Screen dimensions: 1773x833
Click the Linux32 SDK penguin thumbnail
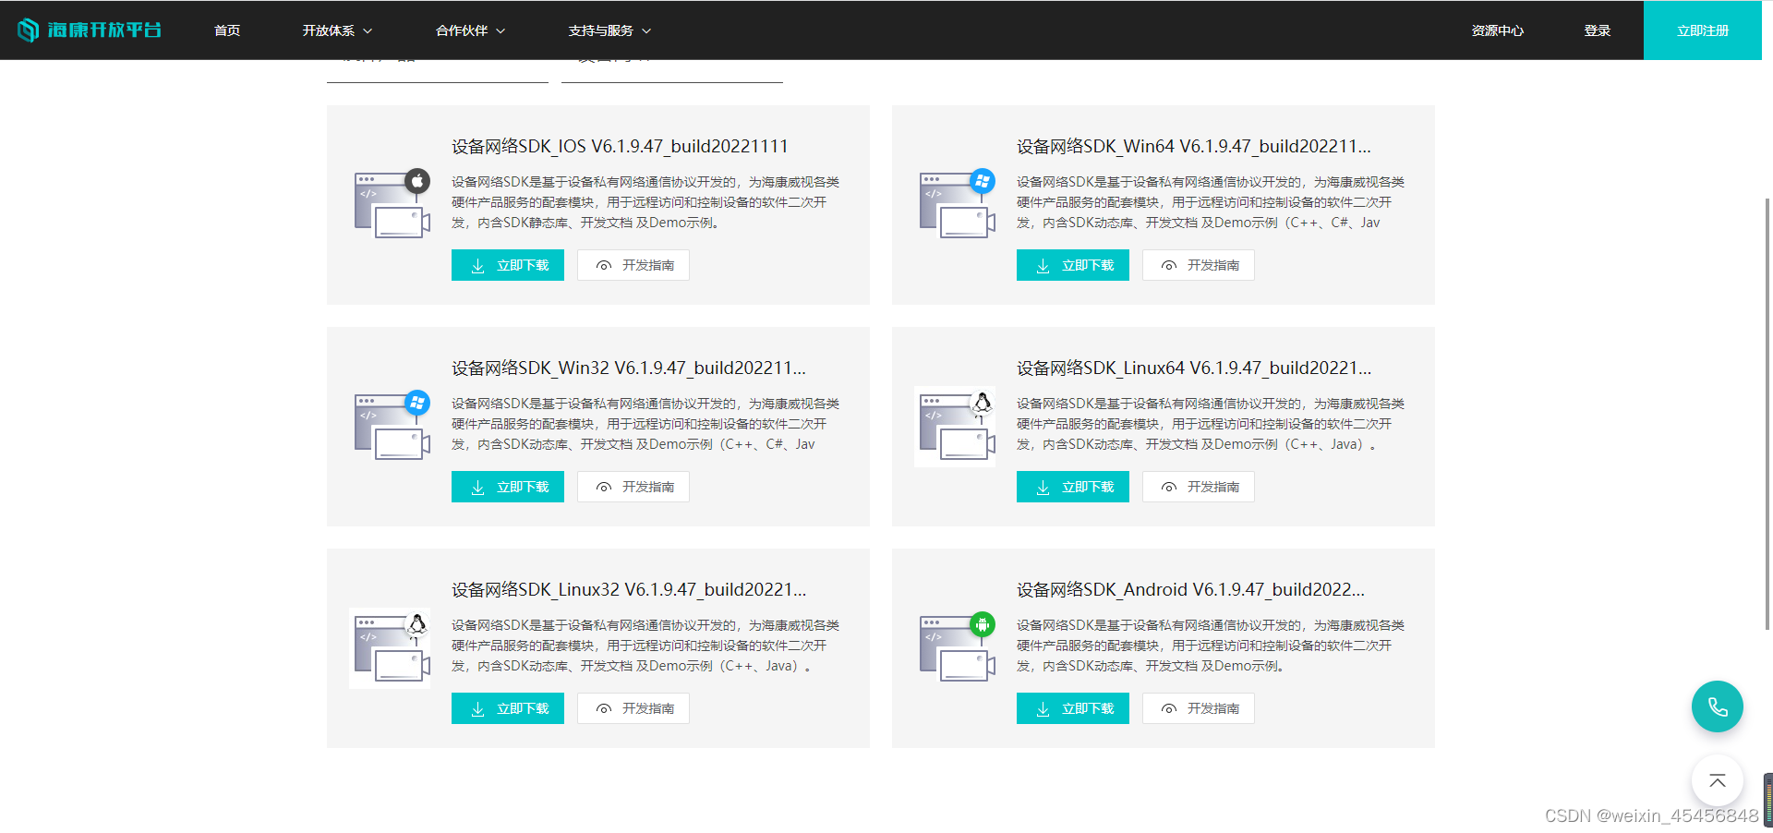click(x=390, y=648)
